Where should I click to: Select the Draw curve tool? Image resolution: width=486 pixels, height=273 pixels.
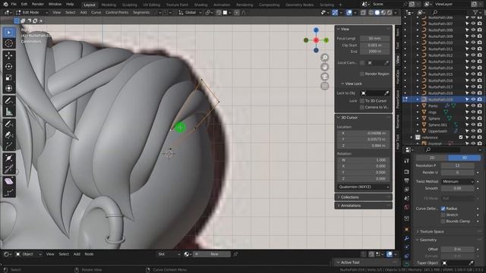(9, 124)
